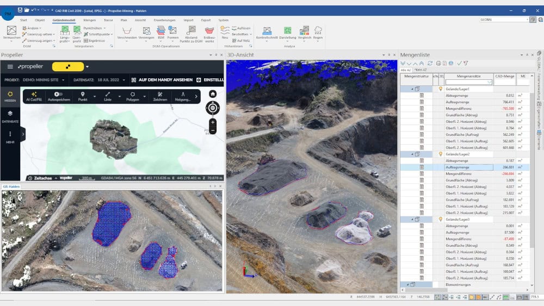Open the Trasse ribbon tab
Image resolution: width=544 pixels, height=306 pixels.
pos(108,20)
